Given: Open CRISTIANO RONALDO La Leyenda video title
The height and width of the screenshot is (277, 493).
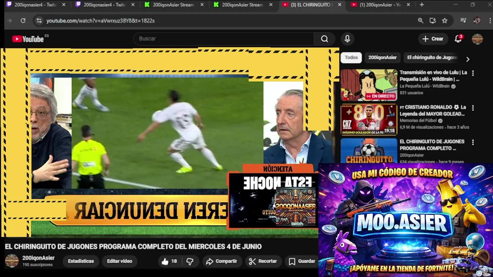Looking at the screenshot, I should pyautogui.click(x=433, y=110).
